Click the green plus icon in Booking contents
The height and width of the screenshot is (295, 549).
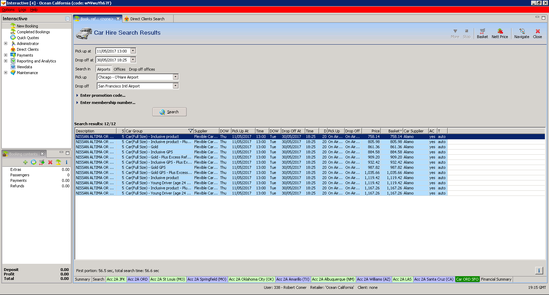pyautogui.click(x=25, y=162)
